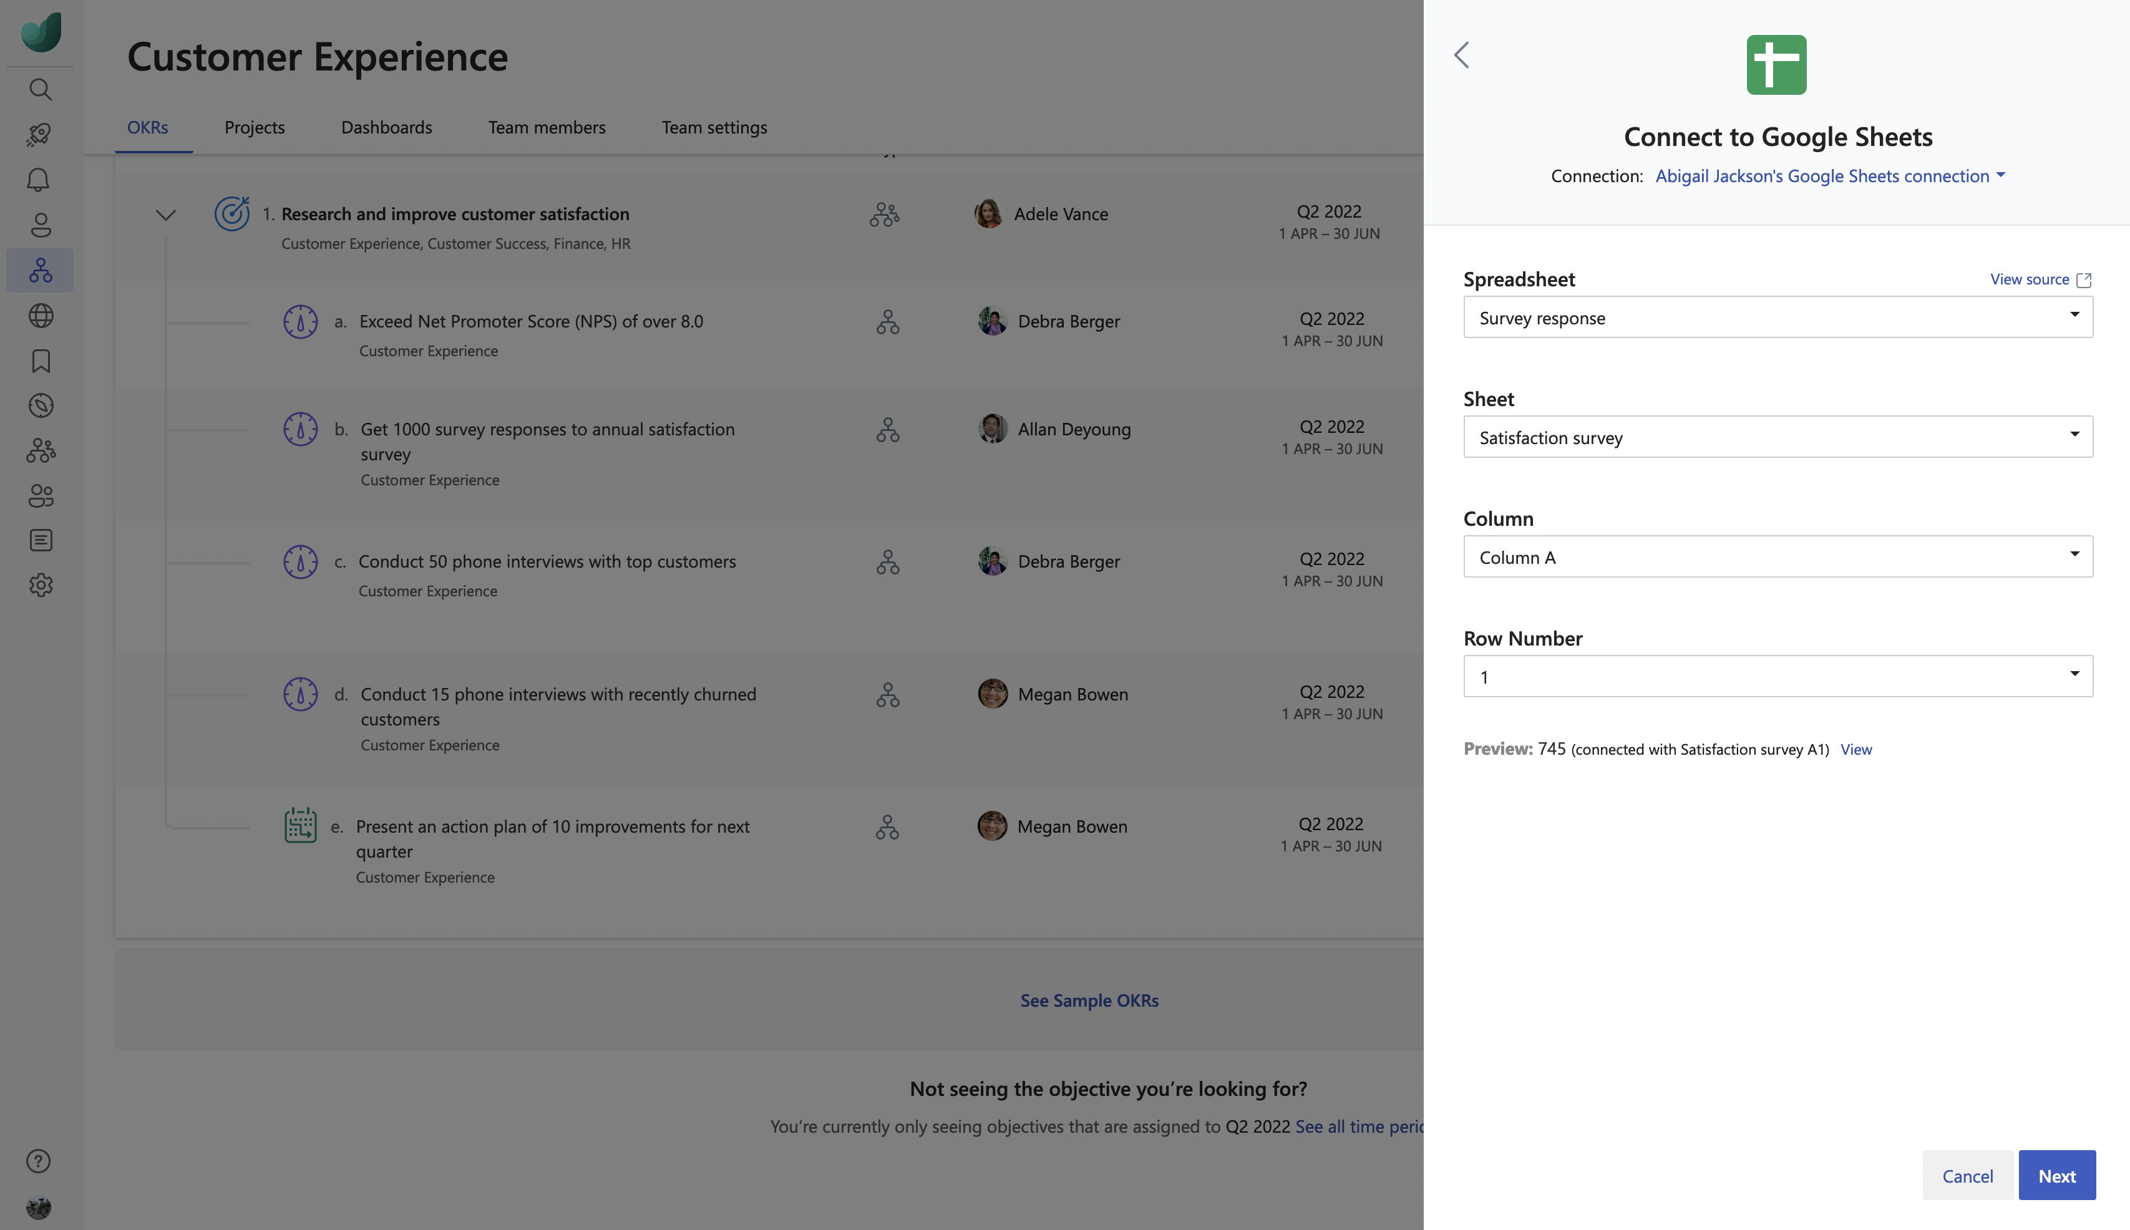Open search from the left sidebar
Screen dimensions: 2130x1230
[40, 90]
